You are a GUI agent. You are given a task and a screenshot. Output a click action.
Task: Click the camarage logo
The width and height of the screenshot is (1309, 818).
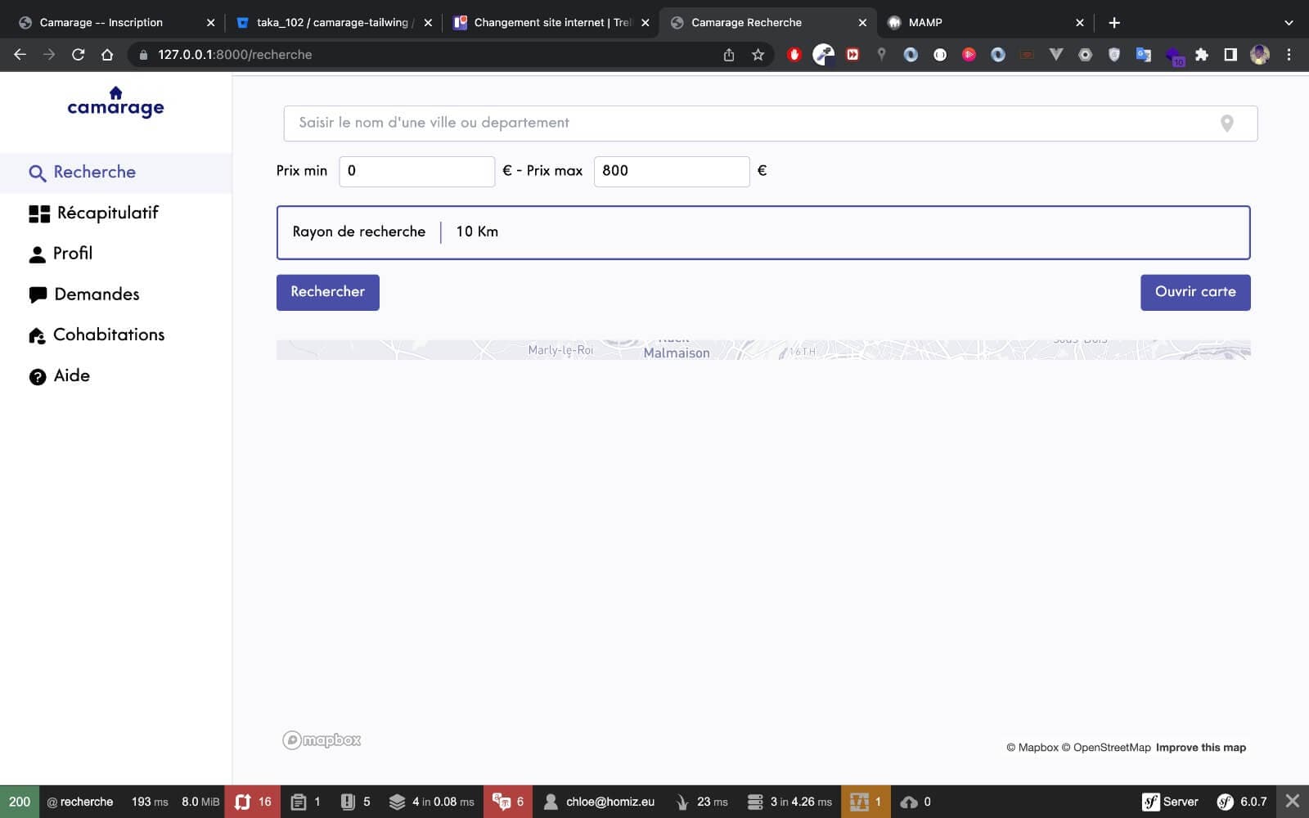(115, 102)
